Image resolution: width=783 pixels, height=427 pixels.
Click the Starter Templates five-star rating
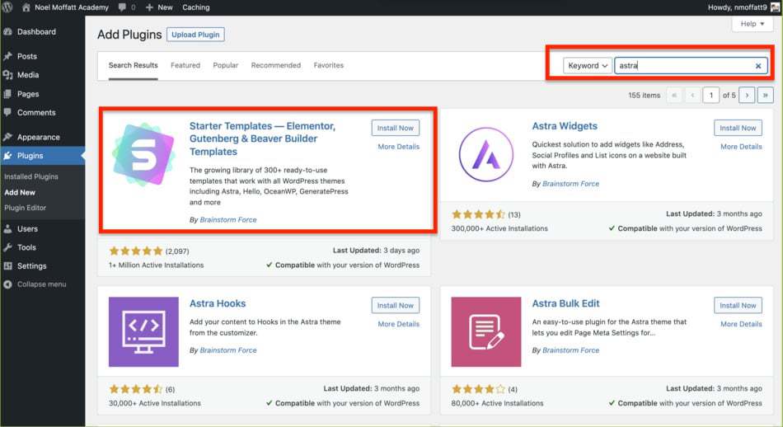(136, 251)
